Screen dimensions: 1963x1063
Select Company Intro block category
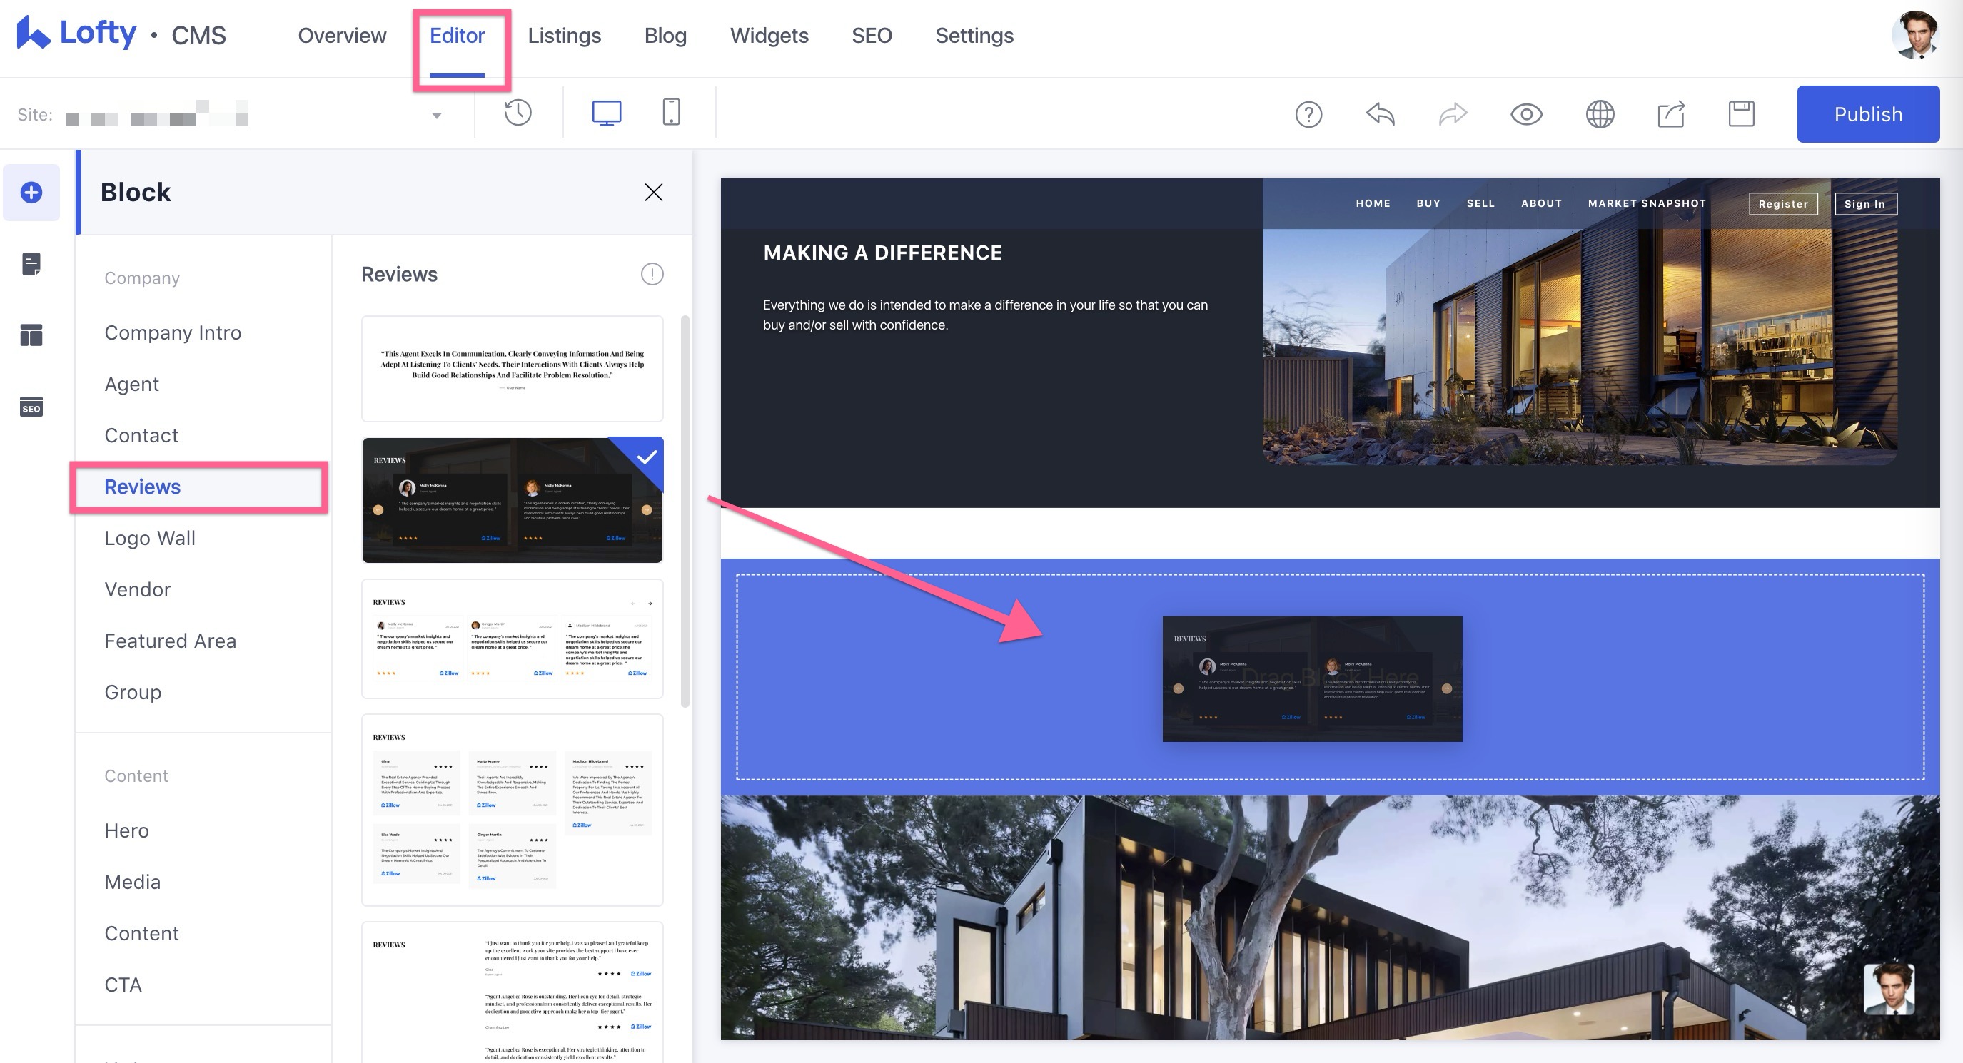tap(173, 332)
